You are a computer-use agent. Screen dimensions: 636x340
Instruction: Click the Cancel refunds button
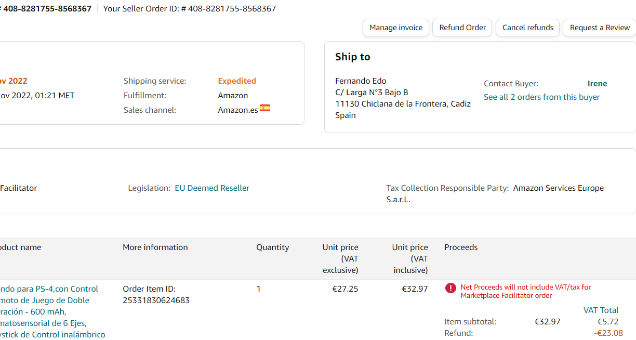(528, 28)
